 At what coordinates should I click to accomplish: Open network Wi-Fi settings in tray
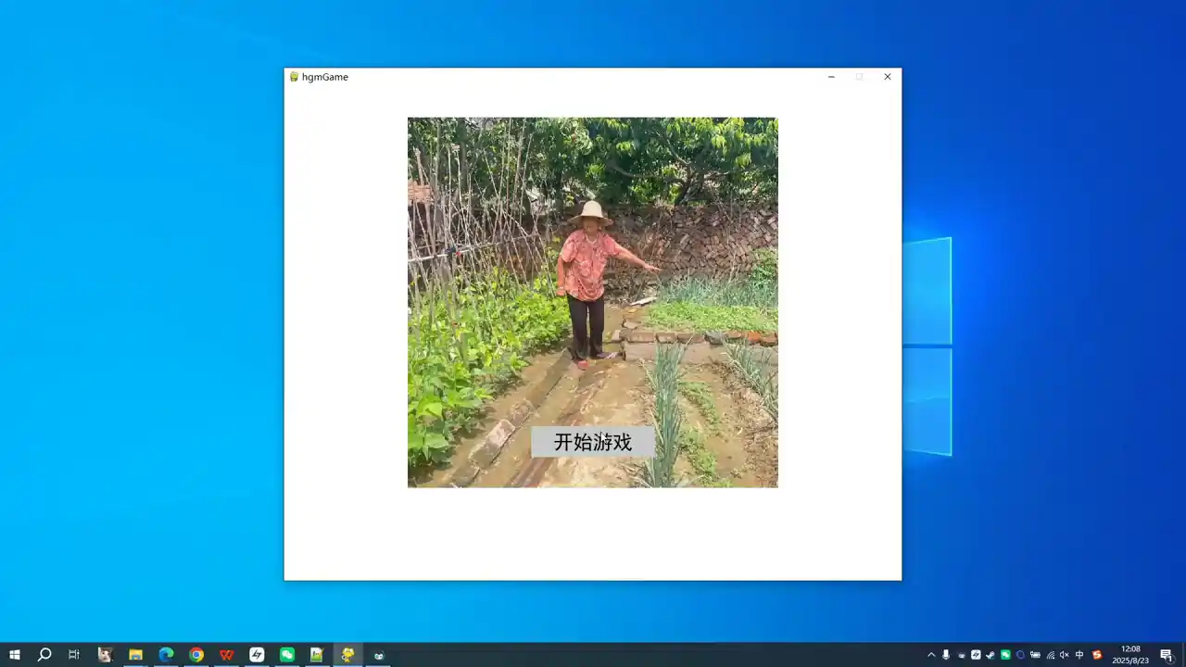click(x=1051, y=655)
